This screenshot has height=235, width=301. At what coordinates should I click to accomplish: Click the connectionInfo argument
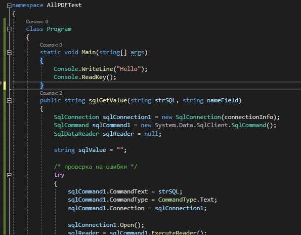[x=248, y=117]
